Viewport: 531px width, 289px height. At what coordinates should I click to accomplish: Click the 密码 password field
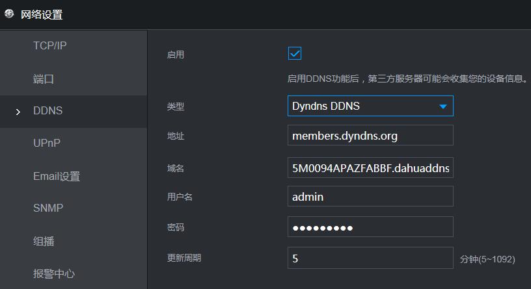(x=370, y=227)
